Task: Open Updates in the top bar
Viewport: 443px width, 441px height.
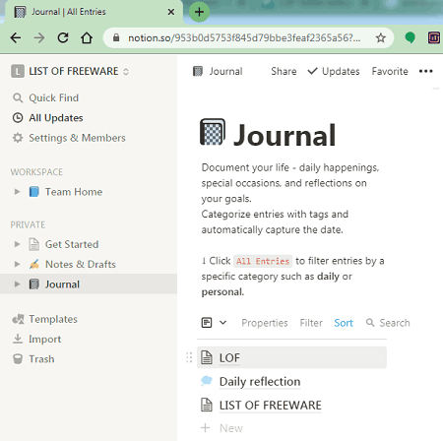Action: tap(334, 71)
